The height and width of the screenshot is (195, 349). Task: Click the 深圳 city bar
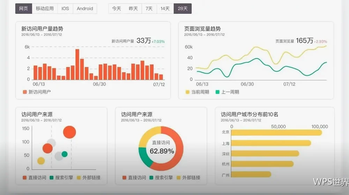point(265,154)
